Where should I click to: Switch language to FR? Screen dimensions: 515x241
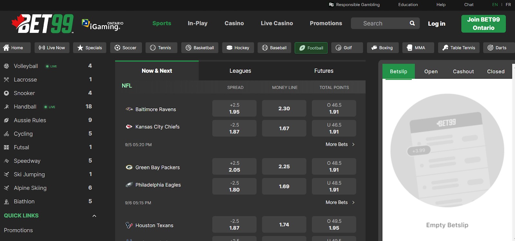508,4
